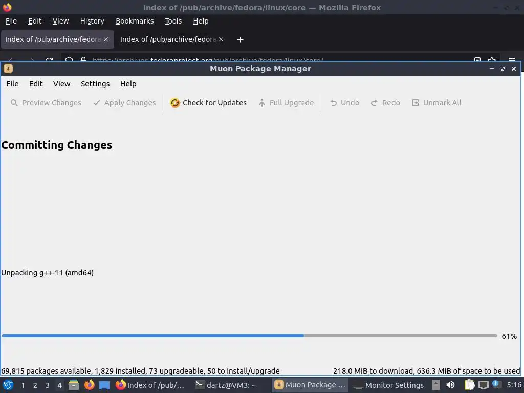The height and width of the screenshot is (393, 524).
Task: Reload the Firefox page
Action: pos(49,60)
